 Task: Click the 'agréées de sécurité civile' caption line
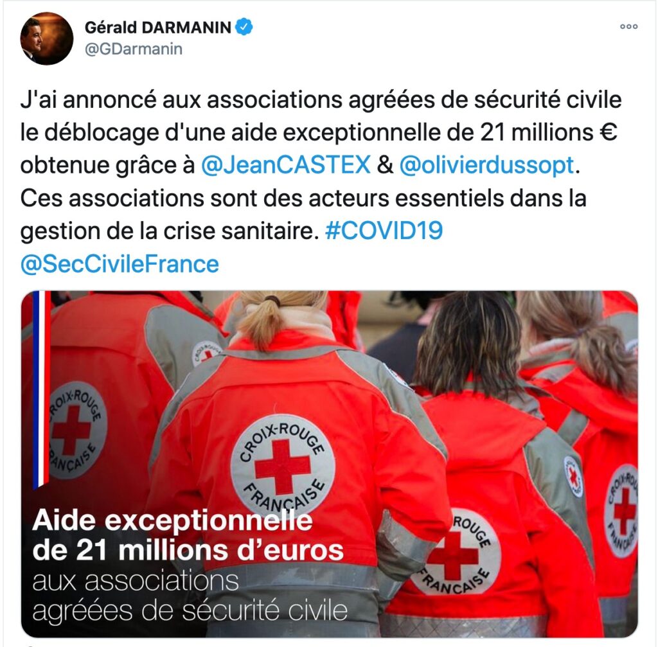tap(190, 611)
